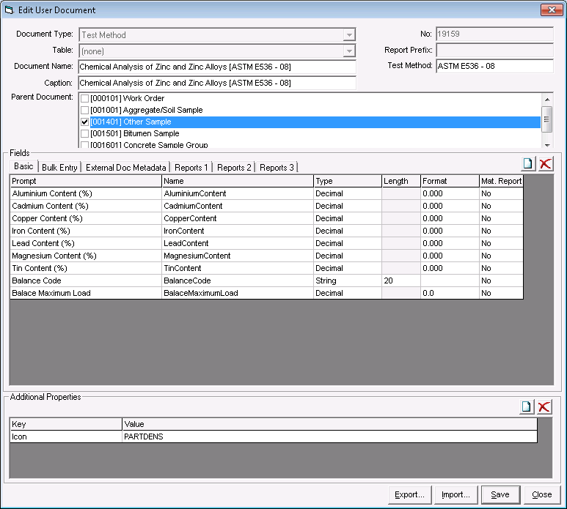Viewport: 567px width, 509px height.
Task: Save the user document
Action: point(500,495)
